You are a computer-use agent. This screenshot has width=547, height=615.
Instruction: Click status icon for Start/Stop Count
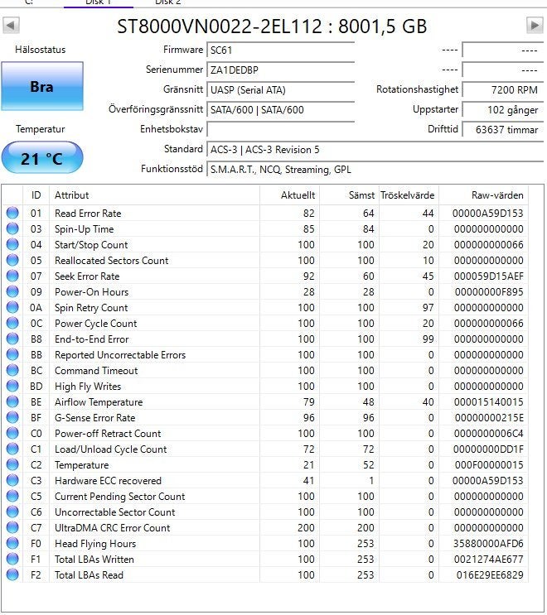(12, 244)
